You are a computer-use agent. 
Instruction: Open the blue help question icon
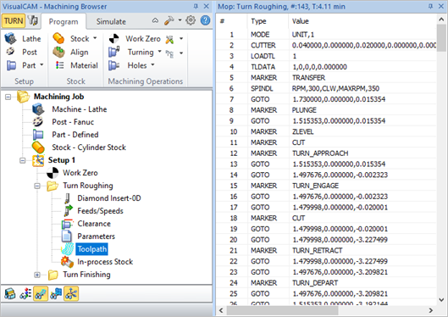tap(205, 20)
